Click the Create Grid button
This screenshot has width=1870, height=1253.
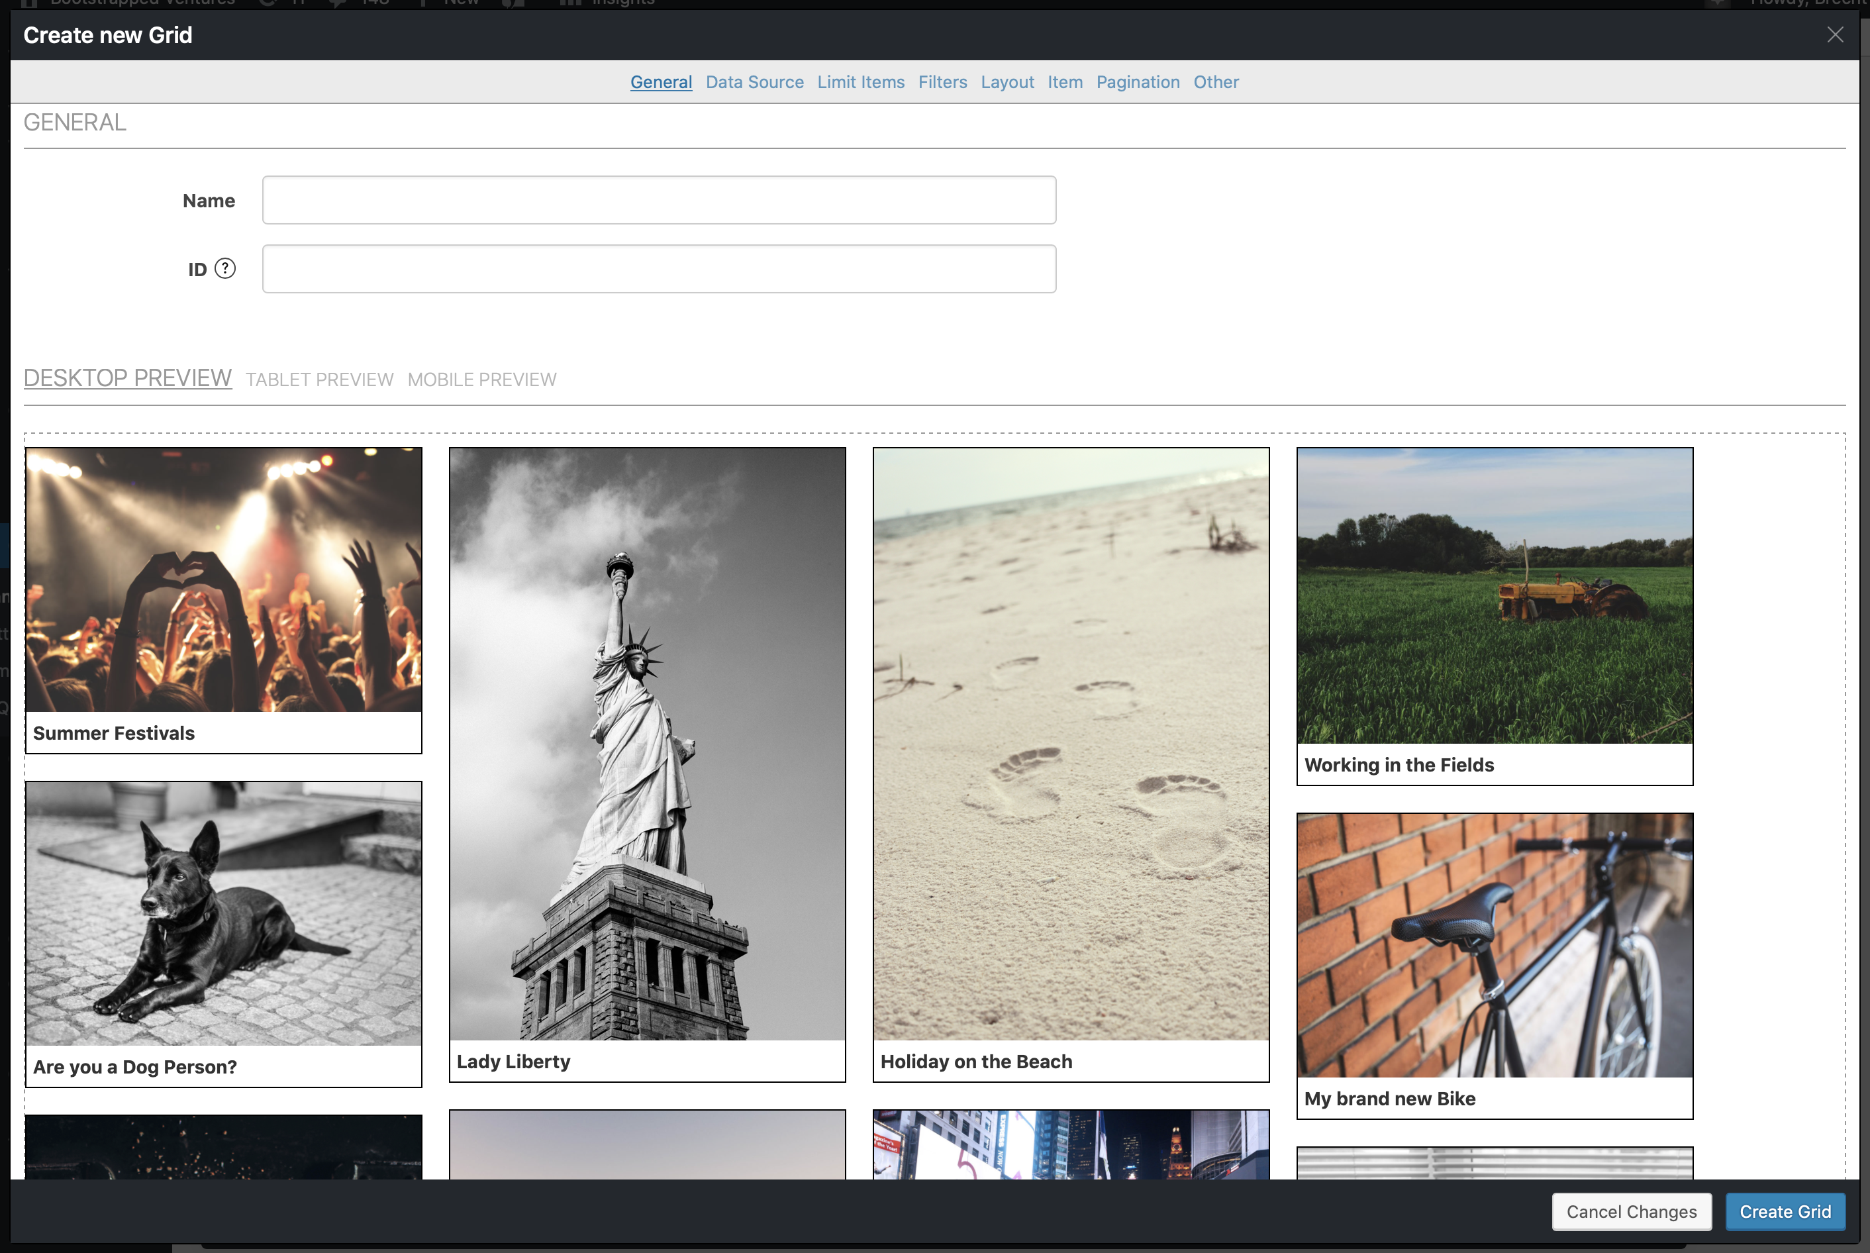coord(1785,1211)
